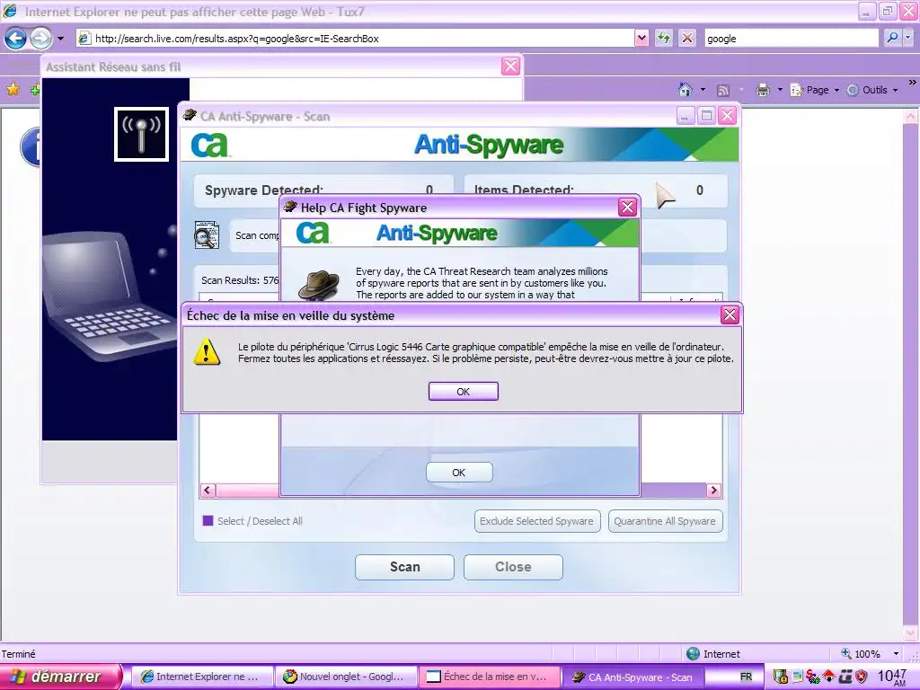Click the yellow warning triangle icon

[x=208, y=352]
